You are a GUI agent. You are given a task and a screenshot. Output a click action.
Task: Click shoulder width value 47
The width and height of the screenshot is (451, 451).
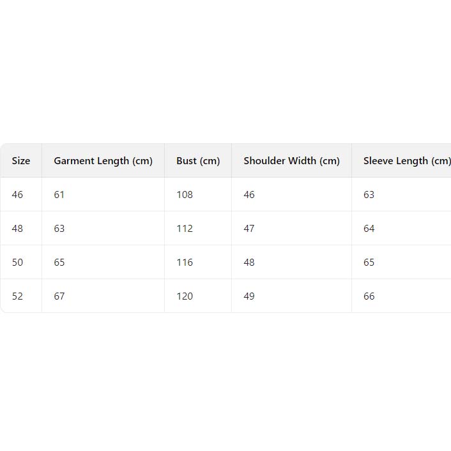click(x=249, y=229)
